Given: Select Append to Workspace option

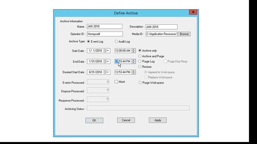Looking at the screenshot, I should point(146,72).
